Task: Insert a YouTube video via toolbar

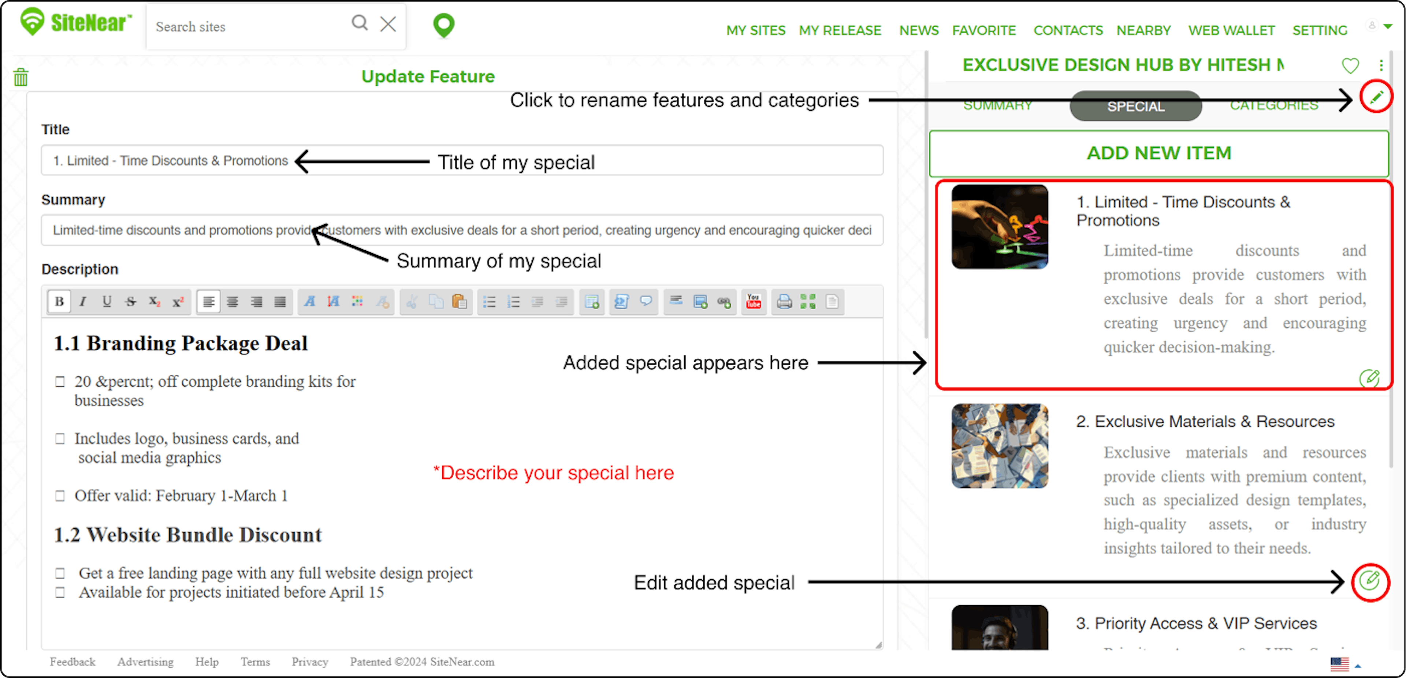Action: point(753,301)
